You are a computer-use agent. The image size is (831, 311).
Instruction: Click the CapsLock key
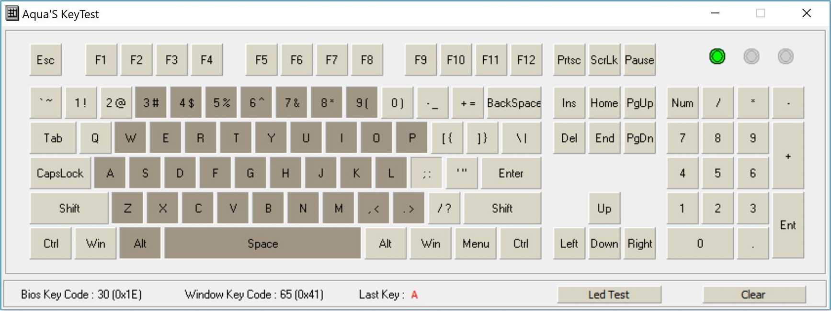[60, 173]
